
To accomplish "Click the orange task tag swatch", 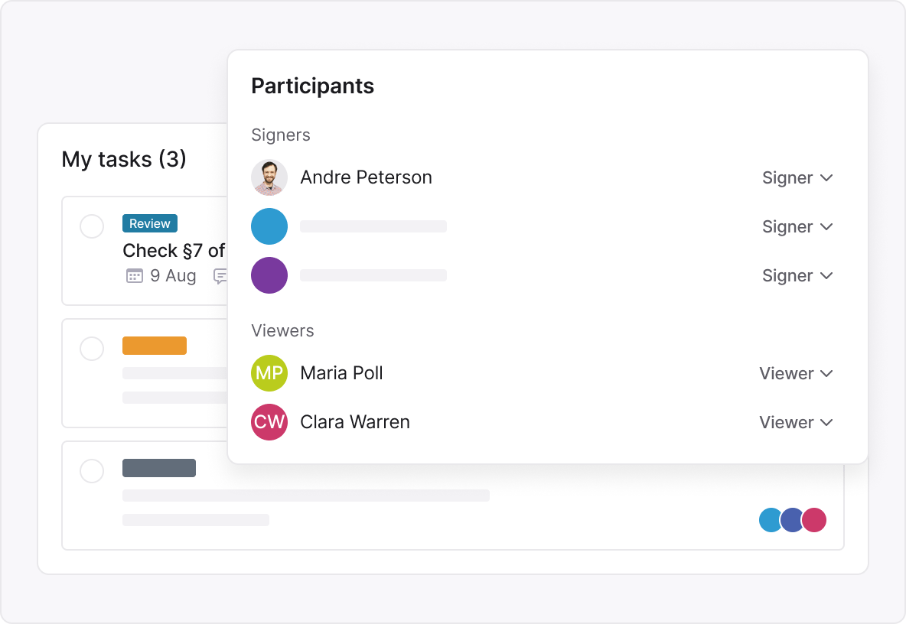I will [155, 346].
